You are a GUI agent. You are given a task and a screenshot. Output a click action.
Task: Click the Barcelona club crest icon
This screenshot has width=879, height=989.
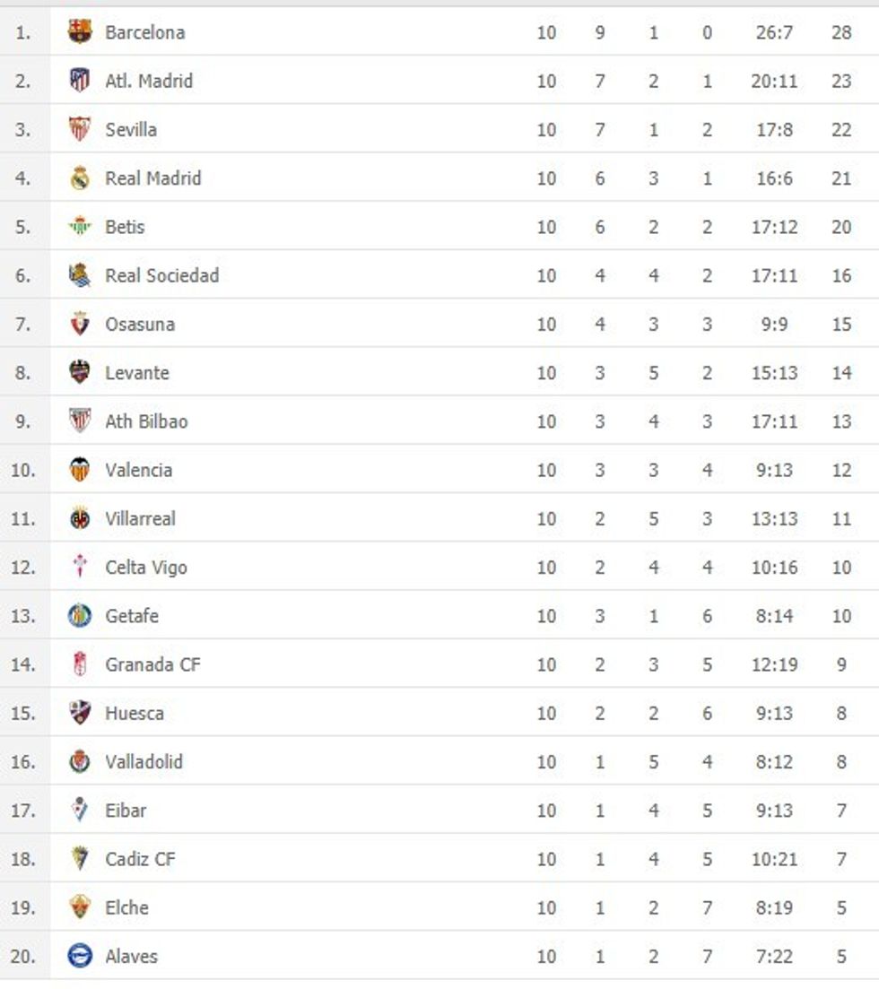pyautogui.click(x=80, y=32)
